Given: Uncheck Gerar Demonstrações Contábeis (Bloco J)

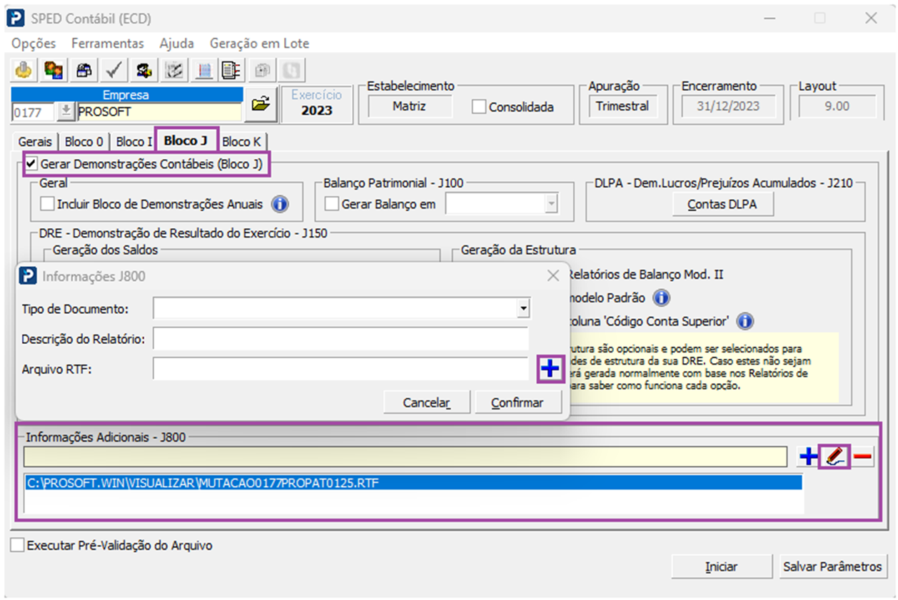Looking at the screenshot, I should tap(31, 164).
